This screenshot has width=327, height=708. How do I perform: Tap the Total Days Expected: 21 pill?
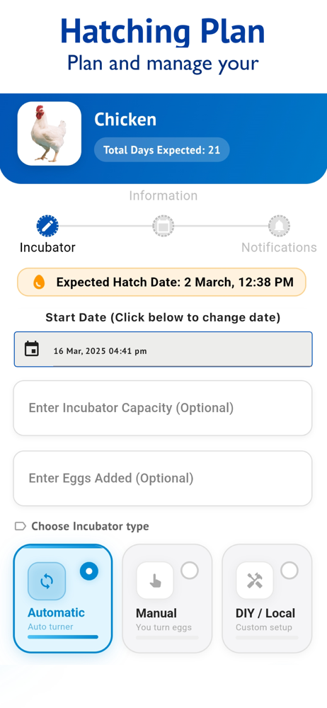pyautogui.click(x=161, y=150)
